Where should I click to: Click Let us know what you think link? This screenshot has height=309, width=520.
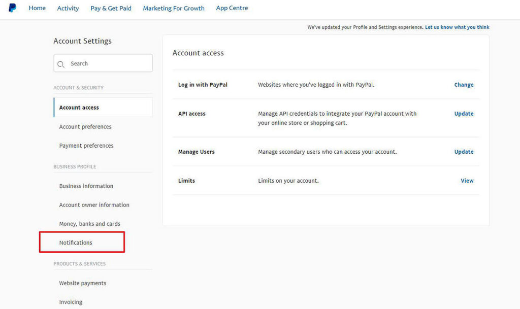[457, 27]
